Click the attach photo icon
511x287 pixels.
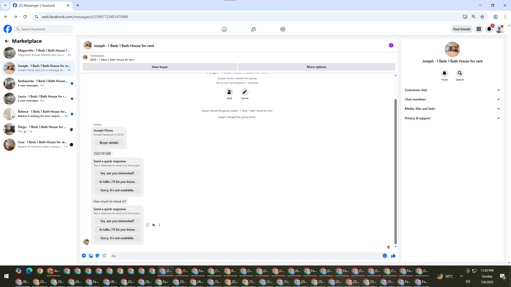pyautogui.click(x=91, y=256)
